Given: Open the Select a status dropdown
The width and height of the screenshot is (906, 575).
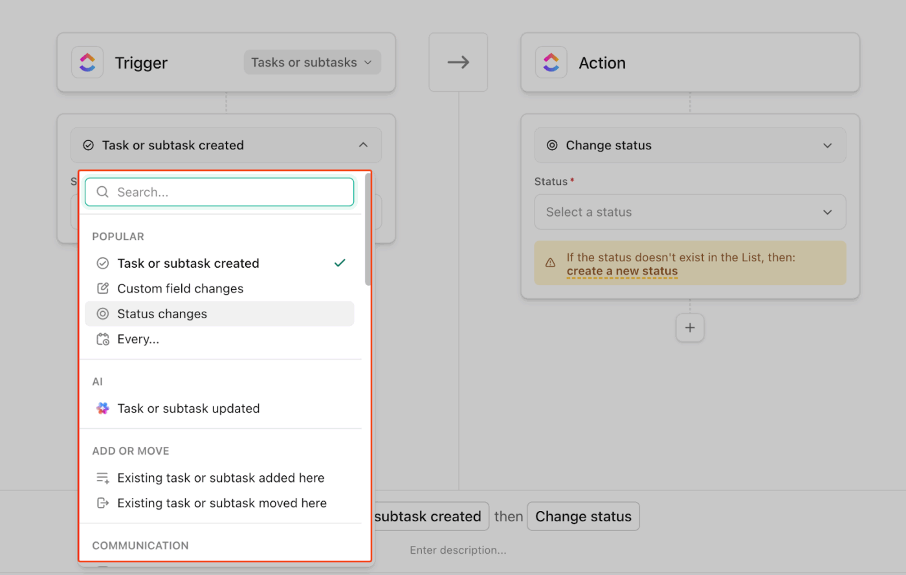Looking at the screenshot, I should (690, 212).
